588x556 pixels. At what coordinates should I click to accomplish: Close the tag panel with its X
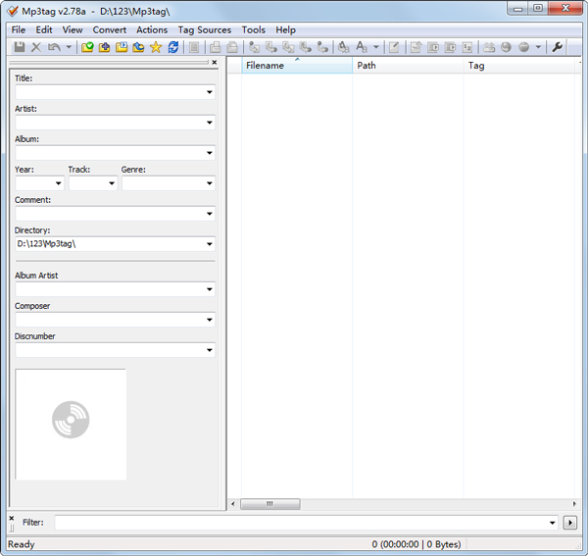click(214, 63)
